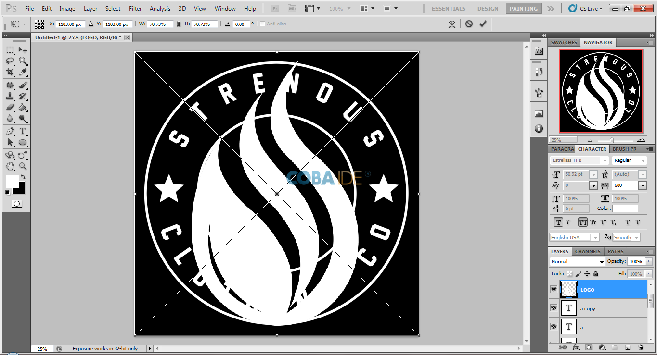Select the Ellipse shape tool
The width and height of the screenshot is (657, 355).
click(23, 142)
